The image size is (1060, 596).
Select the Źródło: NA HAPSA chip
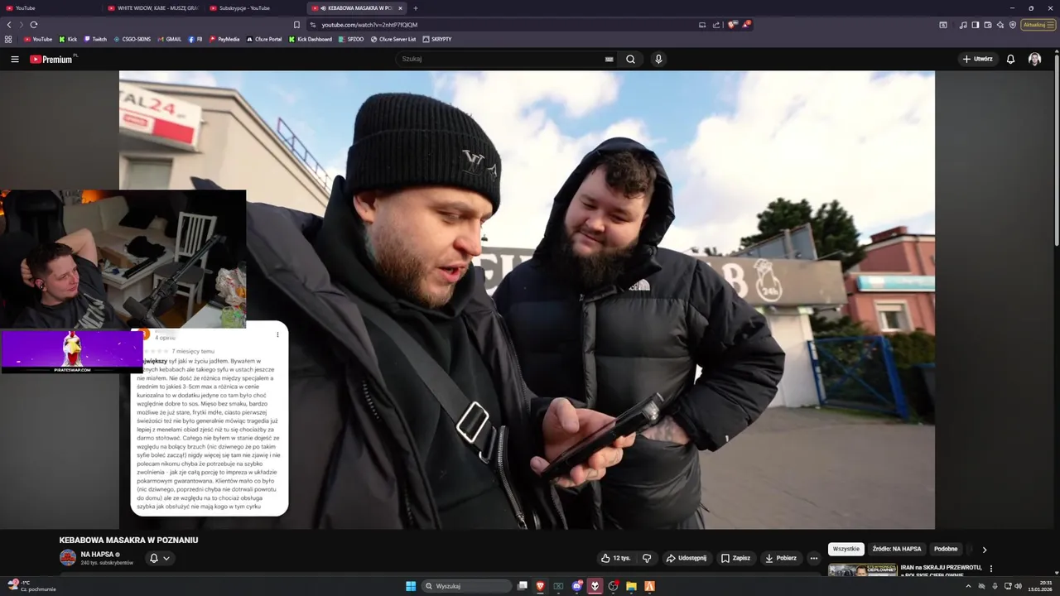click(897, 549)
